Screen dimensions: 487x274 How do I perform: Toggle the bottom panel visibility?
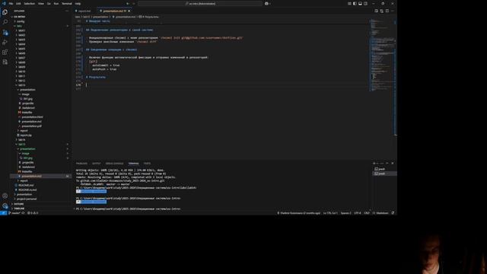tap(360, 3)
